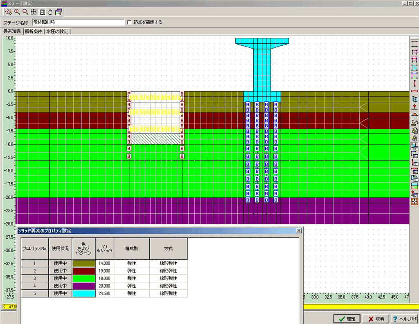
Task: Click the cyan filled solid element tool
Action: 414,67
